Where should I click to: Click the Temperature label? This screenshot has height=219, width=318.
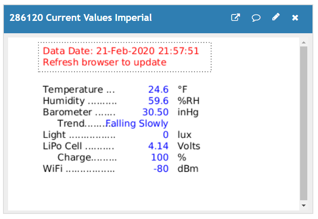[73, 89]
